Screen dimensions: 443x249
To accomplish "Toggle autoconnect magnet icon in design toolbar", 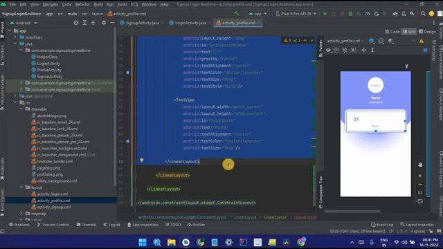I will 345,50.
